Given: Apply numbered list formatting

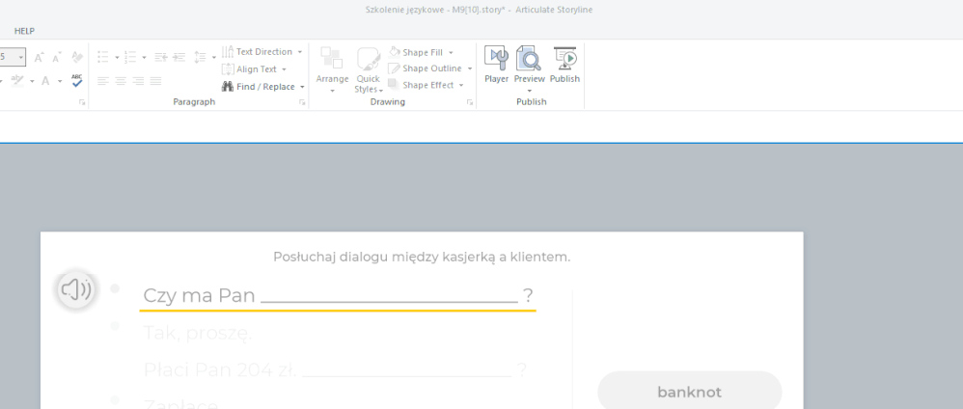Looking at the screenshot, I should 130,57.
